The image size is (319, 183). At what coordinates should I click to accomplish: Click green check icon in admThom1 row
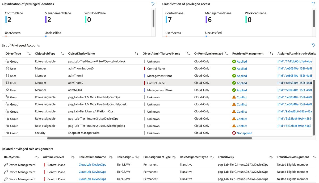(x=234, y=76)
